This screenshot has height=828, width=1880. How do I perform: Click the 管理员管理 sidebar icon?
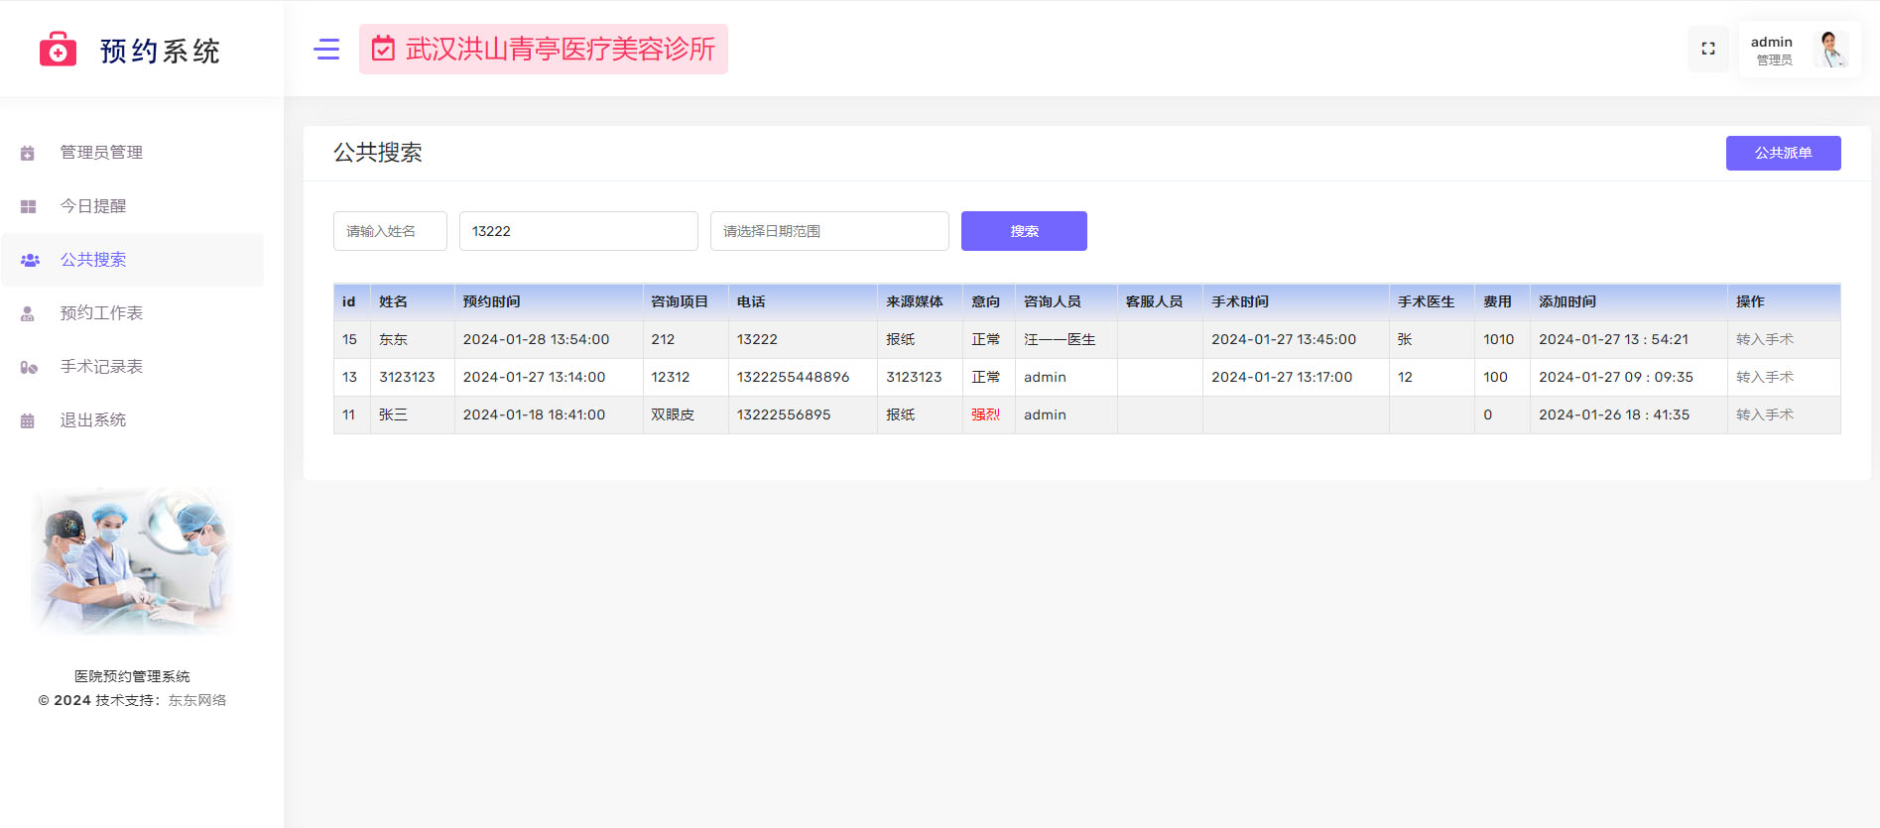[x=28, y=153]
